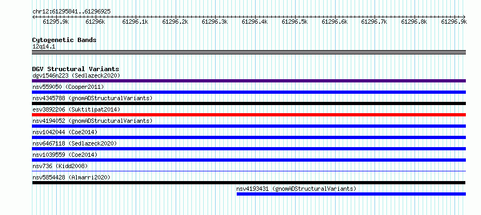Screen dimensions: 481x215
Task: Click the Cytogenetic Bands track title
Action: coord(64,40)
